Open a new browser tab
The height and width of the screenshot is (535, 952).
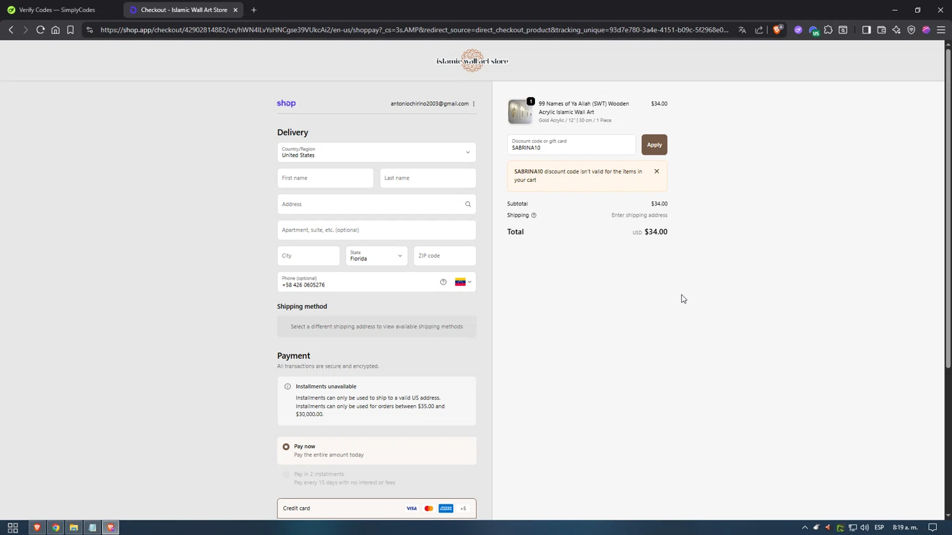254,10
